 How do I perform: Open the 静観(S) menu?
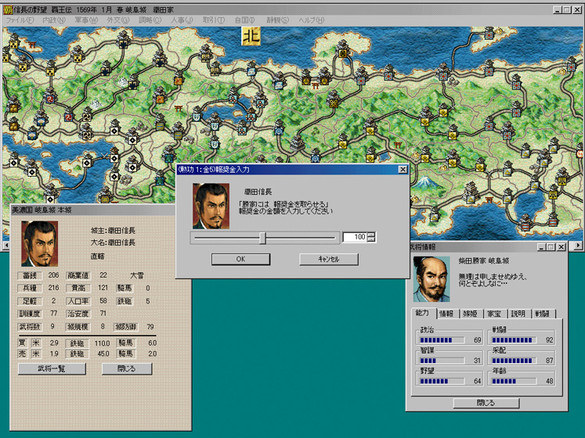click(x=277, y=20)
